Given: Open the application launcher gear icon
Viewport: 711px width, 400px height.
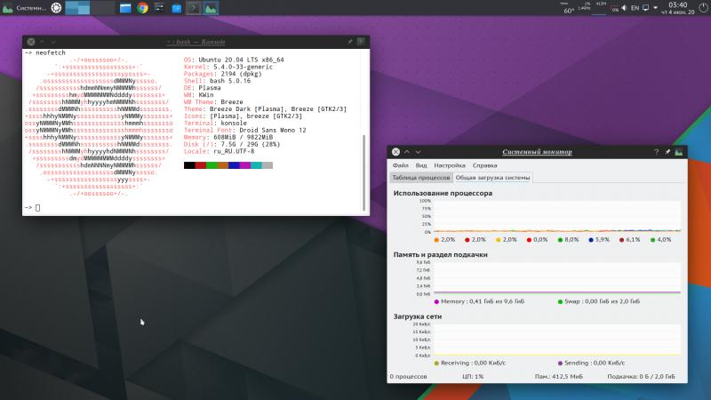Looking at the screenshot, I should 56,8.
